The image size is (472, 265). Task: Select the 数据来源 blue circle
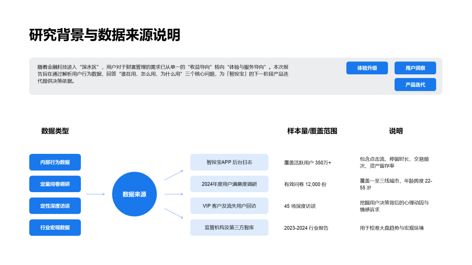(134, 194)
